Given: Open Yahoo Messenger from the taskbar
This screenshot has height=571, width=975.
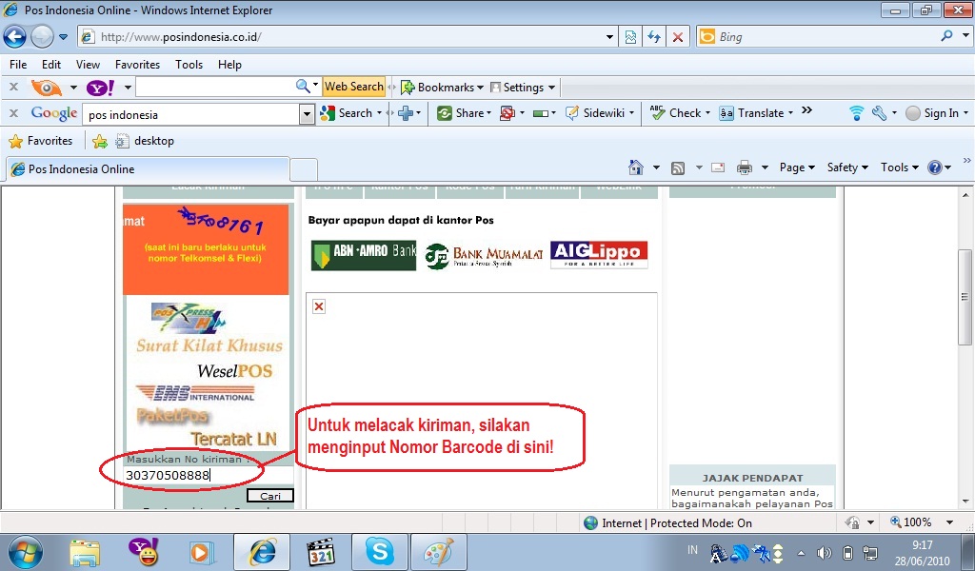Looking at the screenshot, I should click(144, 552).
